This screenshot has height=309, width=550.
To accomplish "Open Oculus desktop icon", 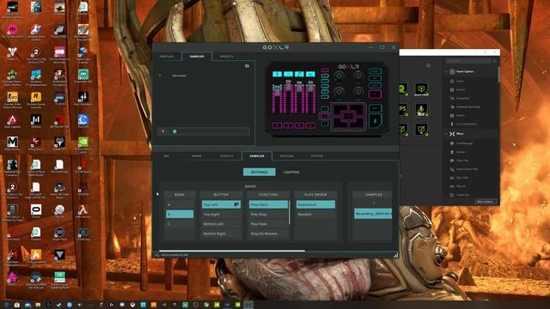I will (36, 212).
